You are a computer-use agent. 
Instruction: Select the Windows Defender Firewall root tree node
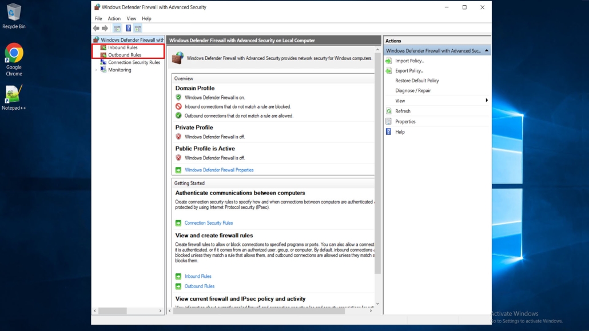(132, 40)
